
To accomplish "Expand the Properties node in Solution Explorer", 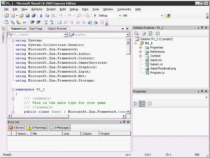I will tap(140, 47).
